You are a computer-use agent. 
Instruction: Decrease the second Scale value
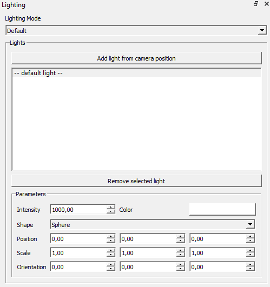[x=180, y=255]
